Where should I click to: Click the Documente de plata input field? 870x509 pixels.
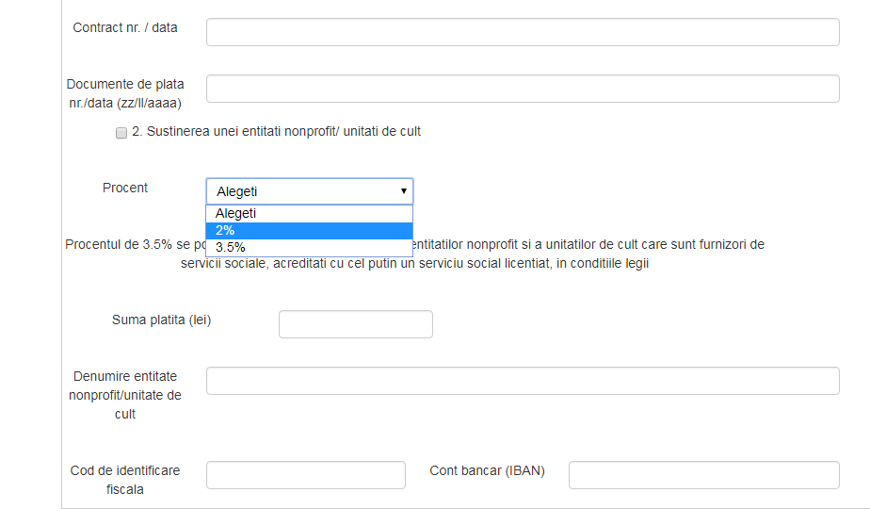[523, 89]
